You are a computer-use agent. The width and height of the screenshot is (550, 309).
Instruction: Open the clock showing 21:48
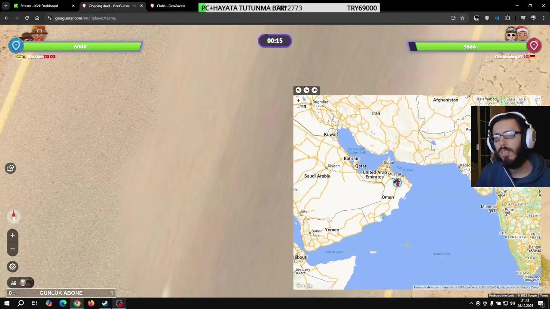525,303
